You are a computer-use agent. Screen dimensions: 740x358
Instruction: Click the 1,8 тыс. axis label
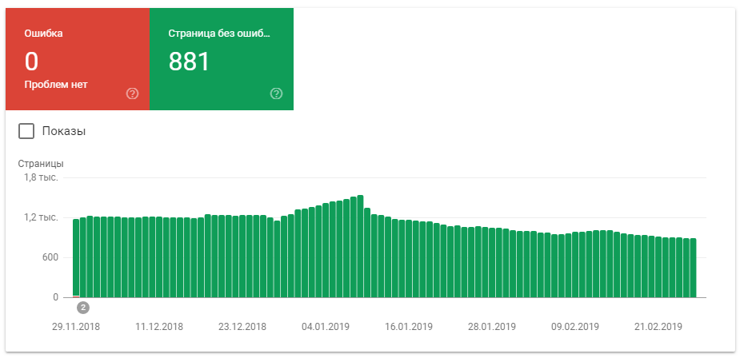click(x=41, y=177)
